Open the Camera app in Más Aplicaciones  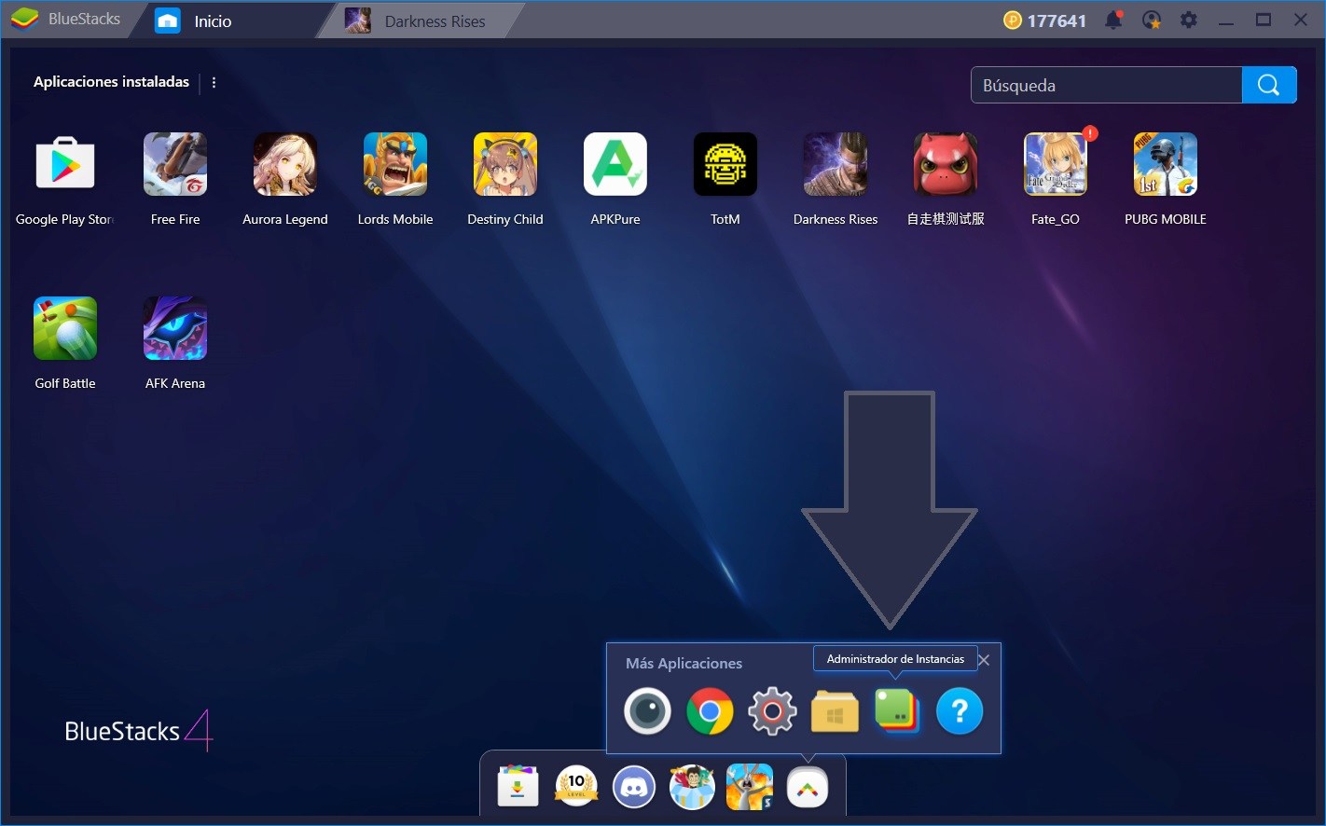[x=647, y=711]
